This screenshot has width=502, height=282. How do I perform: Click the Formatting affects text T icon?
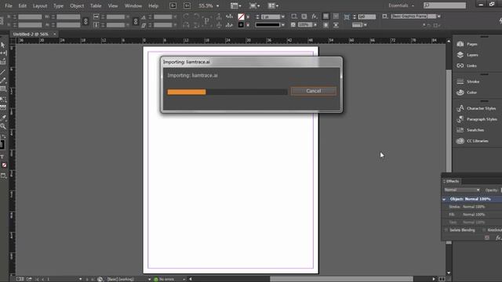(2, 157)
